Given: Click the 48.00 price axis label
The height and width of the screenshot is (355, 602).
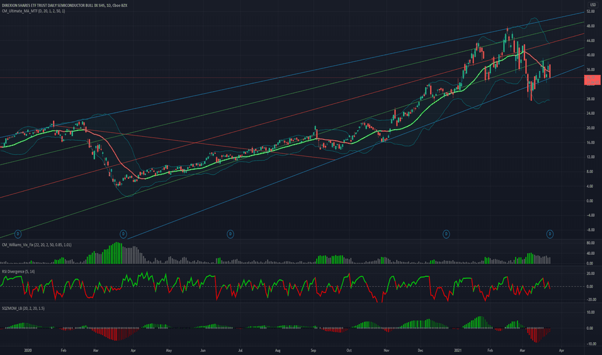Looking at the screenshot, I should [x=590, y=26].
